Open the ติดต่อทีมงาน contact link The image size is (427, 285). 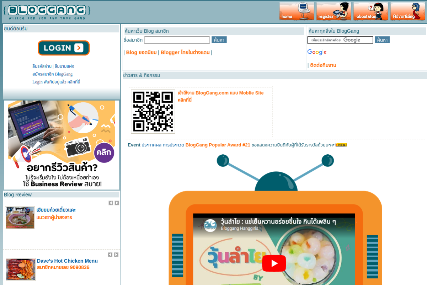click(323, 65)
